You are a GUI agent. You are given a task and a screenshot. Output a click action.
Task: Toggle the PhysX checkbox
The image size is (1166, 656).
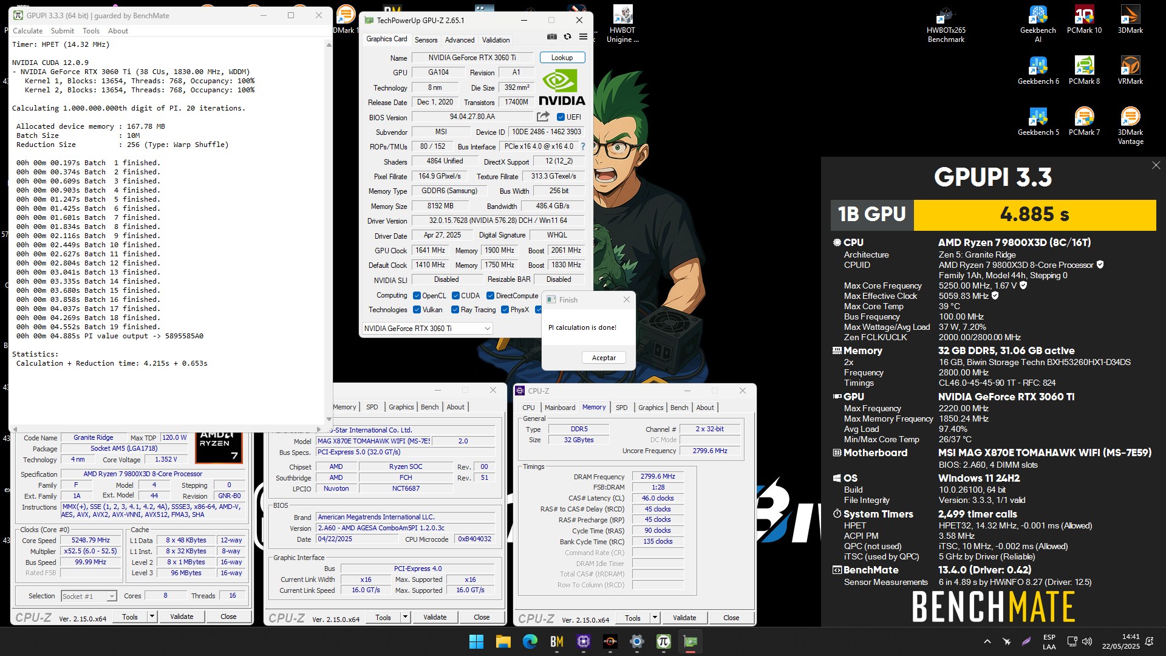[x=505, y=310]
